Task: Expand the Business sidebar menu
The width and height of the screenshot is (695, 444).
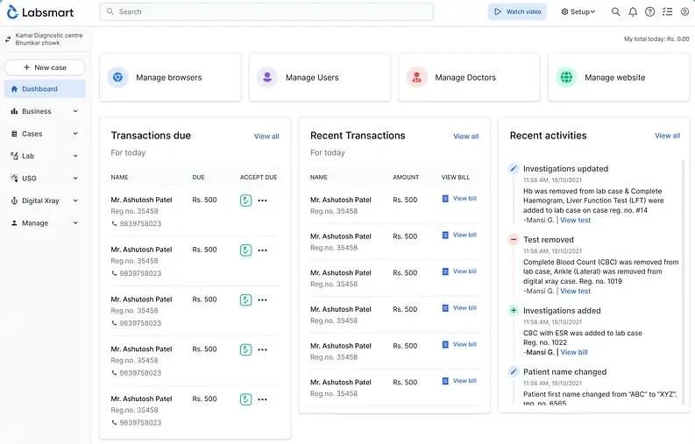Action: pyautogui.click(x=45, y=111)
